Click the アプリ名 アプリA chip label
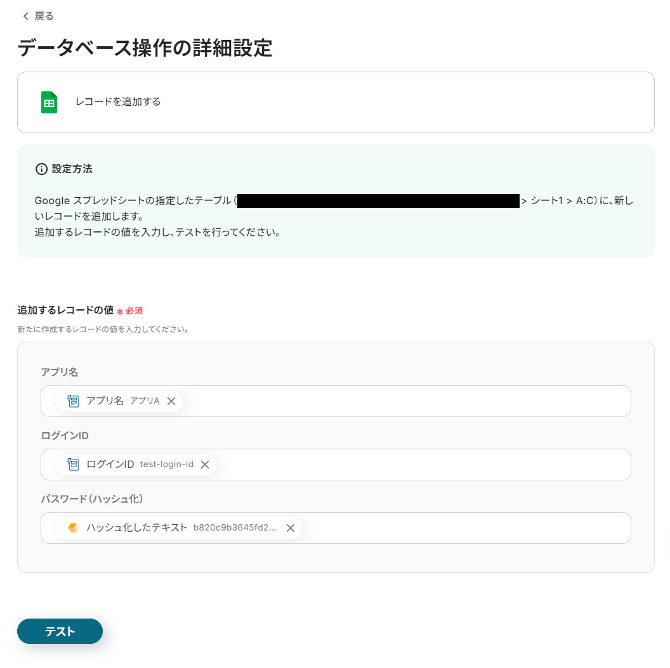This screenshot has height=668, width=670. click(x=123, y=401)
